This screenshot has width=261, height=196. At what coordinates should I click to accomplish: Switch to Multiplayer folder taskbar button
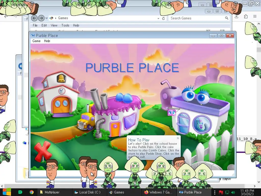pyautogui.click(x=54, y=192)
